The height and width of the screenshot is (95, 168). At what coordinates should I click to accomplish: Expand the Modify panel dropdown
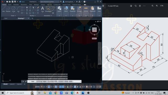[x=33, y=16]
